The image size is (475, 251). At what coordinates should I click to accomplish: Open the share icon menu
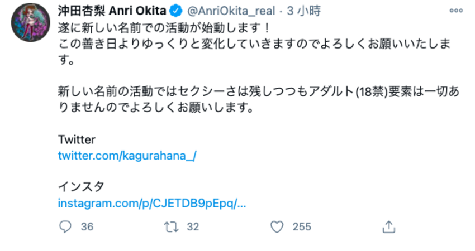coord(389,227)
